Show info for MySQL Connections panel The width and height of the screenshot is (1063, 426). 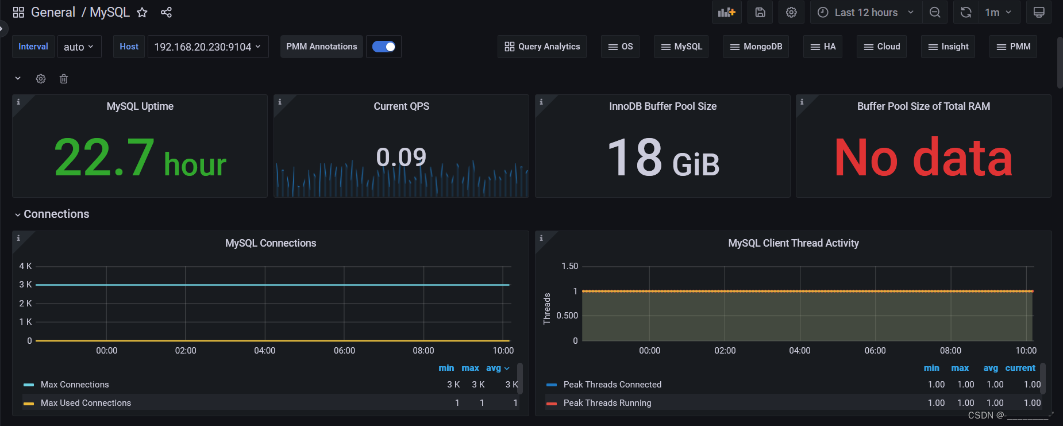click(x=18, y=238)
